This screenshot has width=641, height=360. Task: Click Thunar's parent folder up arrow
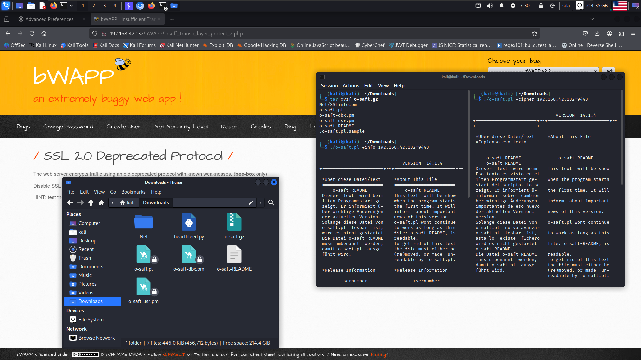coord(91,203)
